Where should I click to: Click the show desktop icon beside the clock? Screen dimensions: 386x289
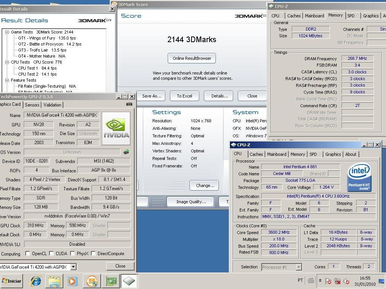(381, 281)
